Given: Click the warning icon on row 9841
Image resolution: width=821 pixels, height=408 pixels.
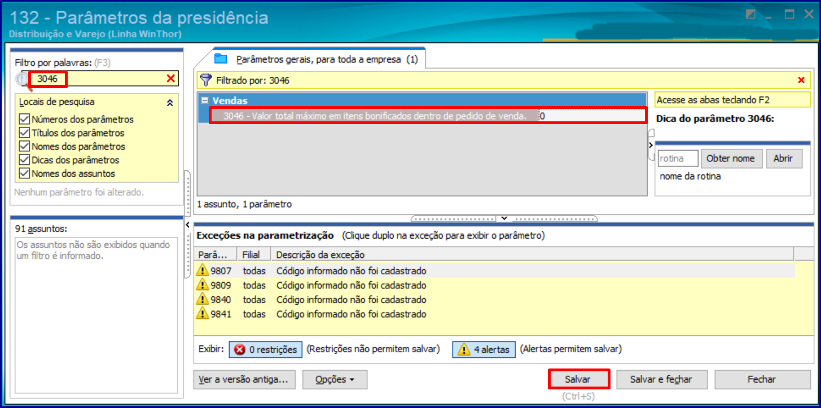Looking at the screenshot, I should coord(202,314).
